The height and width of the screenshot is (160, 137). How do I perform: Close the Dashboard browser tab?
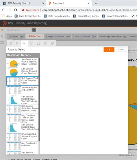(88, 3)
